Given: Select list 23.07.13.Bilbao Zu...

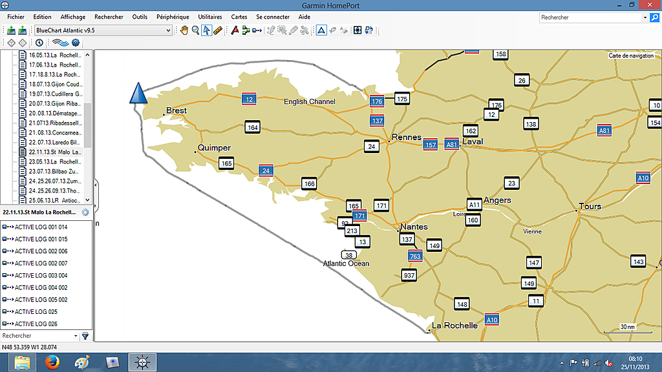Looking at the screenshot, I should [x=50, y=172].
